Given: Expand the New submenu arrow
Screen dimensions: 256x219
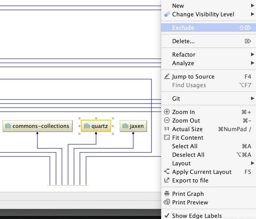Looking at the screenshot, I should (252, 6).
